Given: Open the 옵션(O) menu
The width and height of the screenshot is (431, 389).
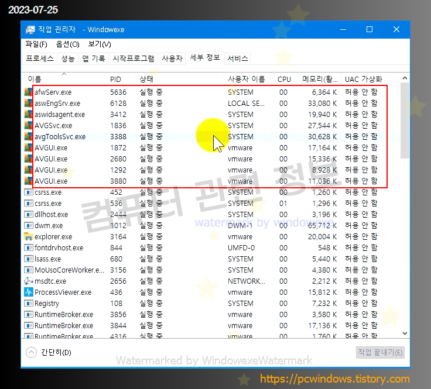Looking at the screenshot, I should point(67,44).
